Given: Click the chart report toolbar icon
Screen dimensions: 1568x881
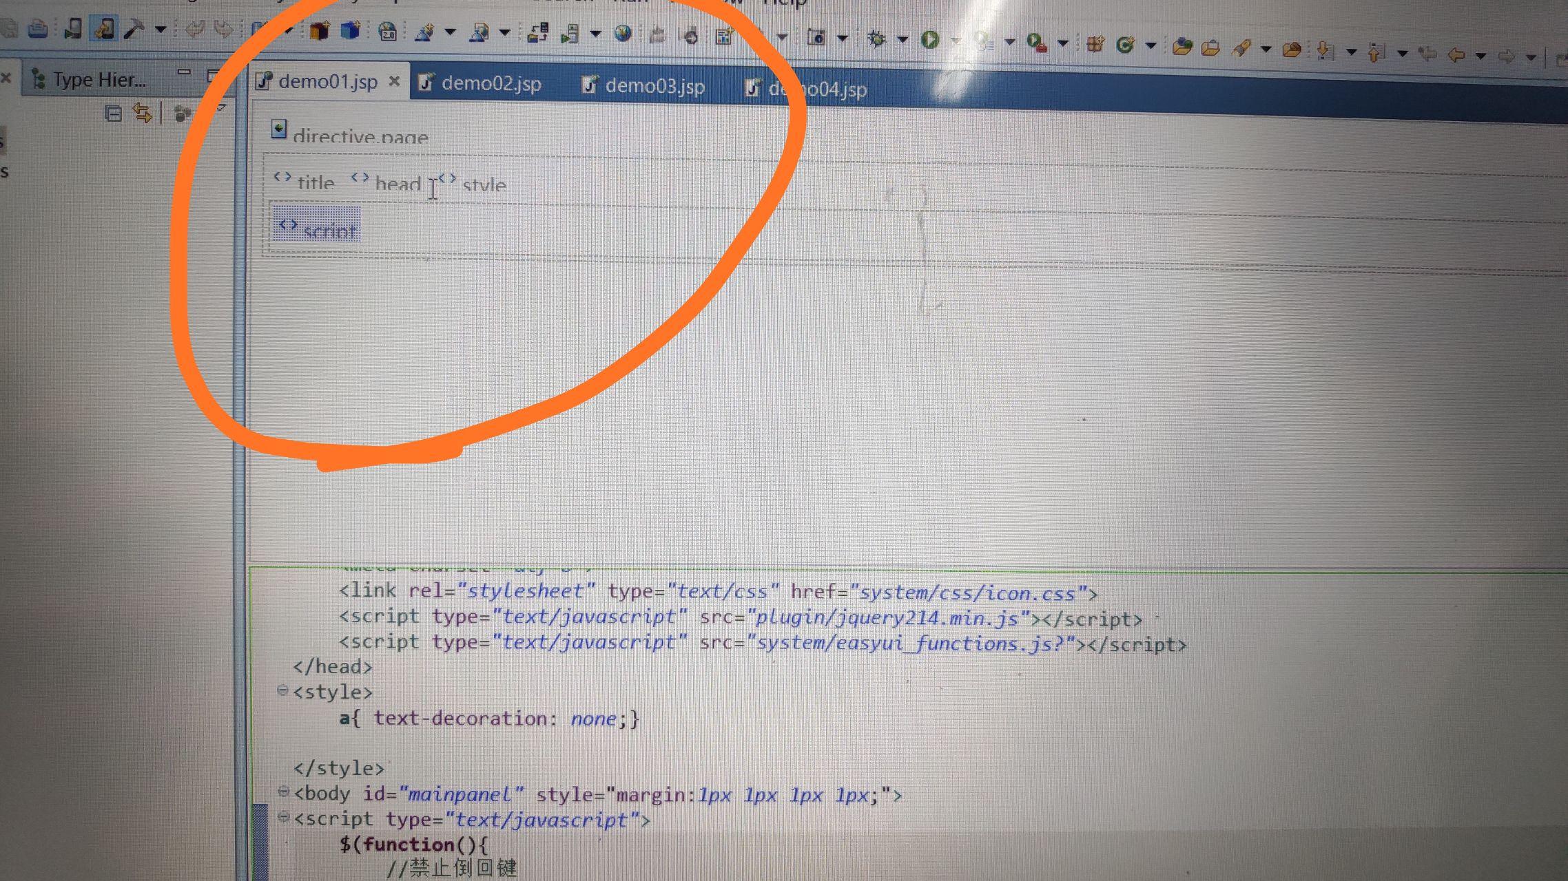Looking at the screenshot, I should click(723, 36).
